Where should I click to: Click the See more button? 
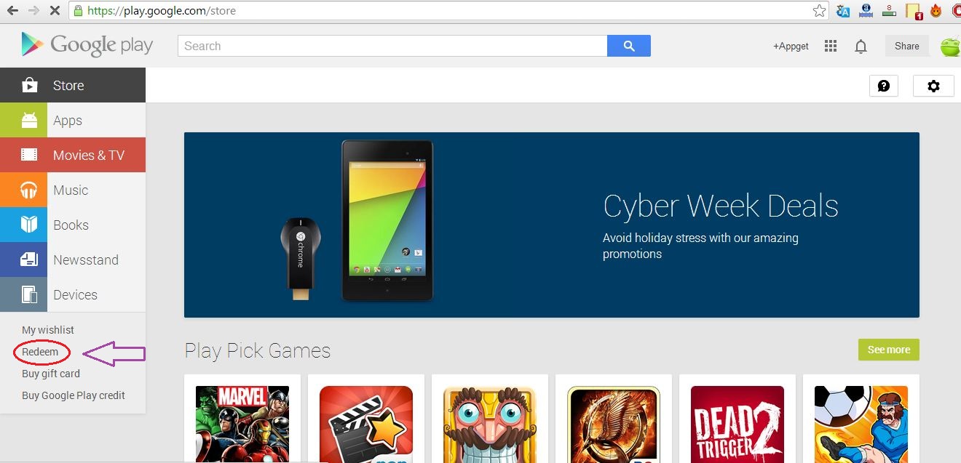tap(888, 350)
